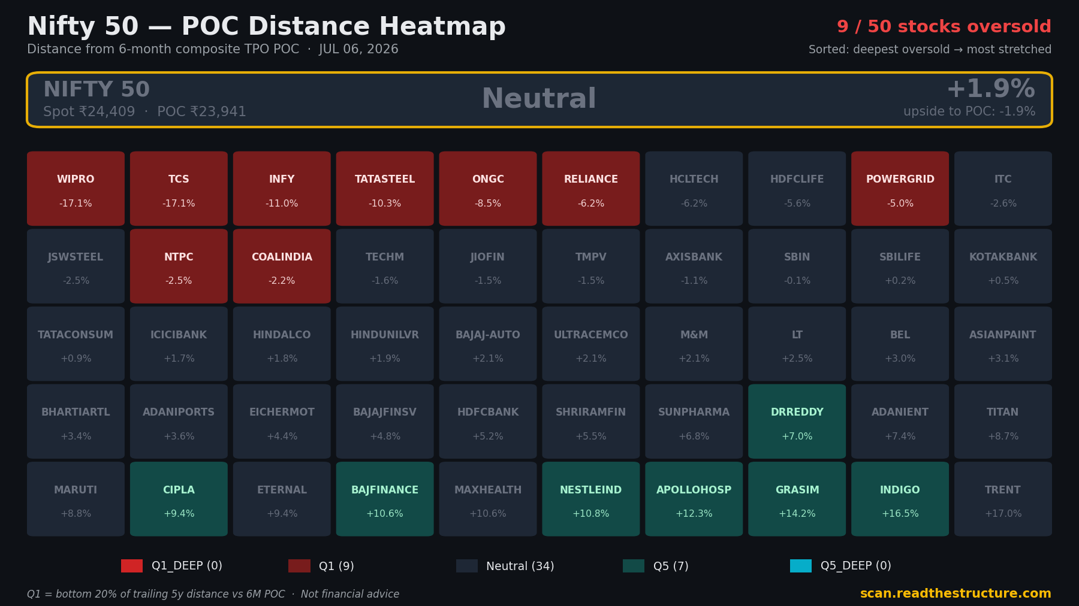Viewport: 1079px width, 606px height.
Task: Select the HDFCLIFE -5.6% tile
Action: coord(797,189)
